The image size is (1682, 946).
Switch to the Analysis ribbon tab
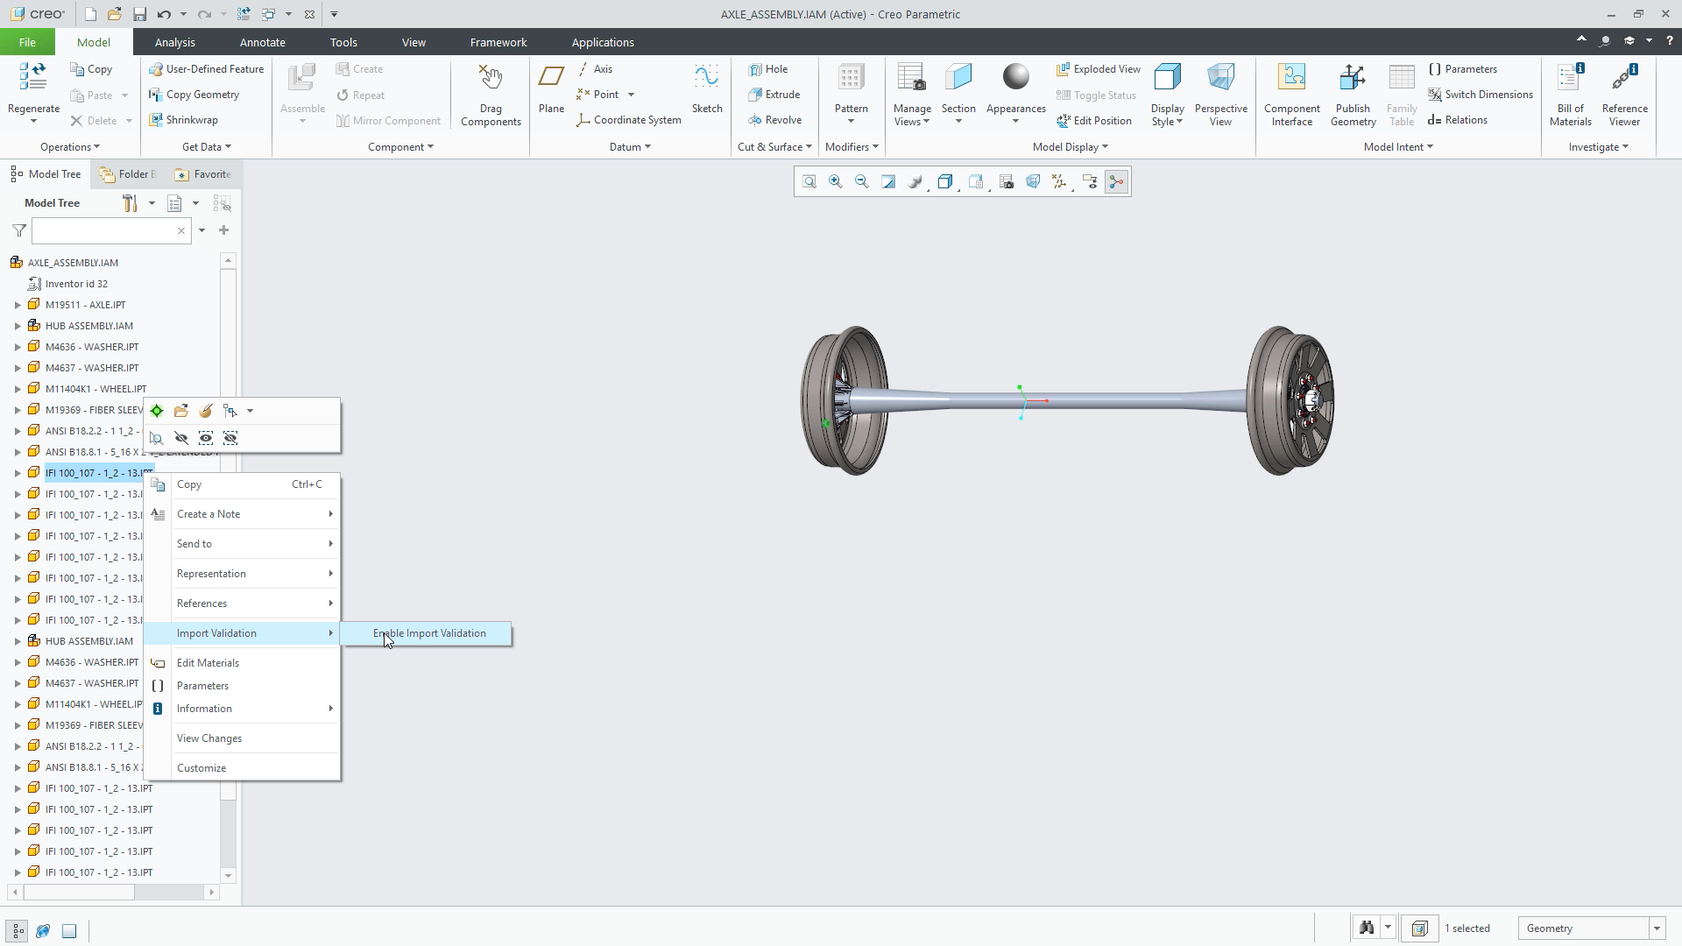174,42
